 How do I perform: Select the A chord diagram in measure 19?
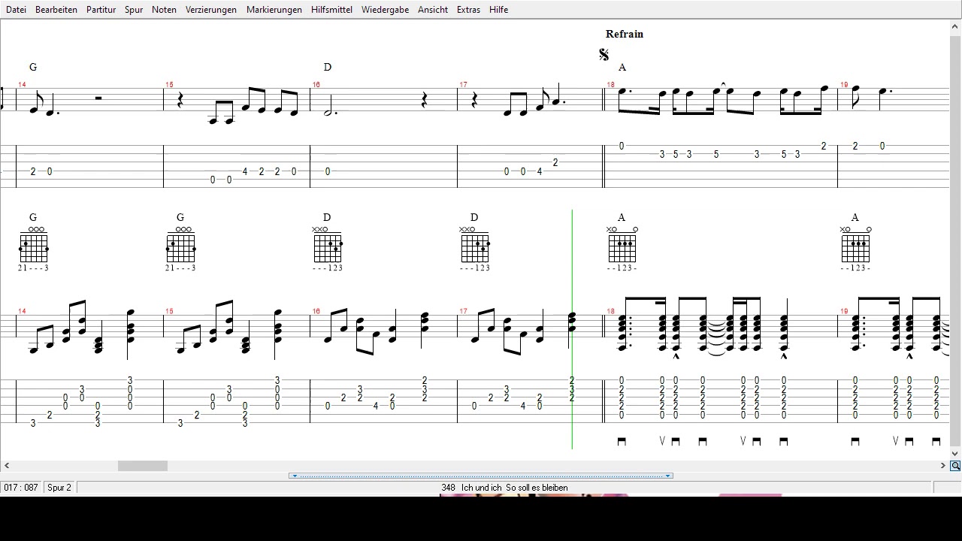[855, 244]
